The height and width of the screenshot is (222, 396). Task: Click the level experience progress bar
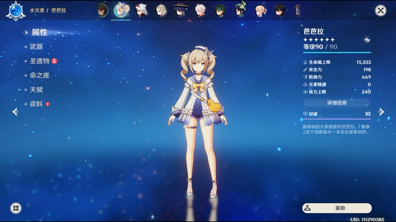(x=337, y=53)
